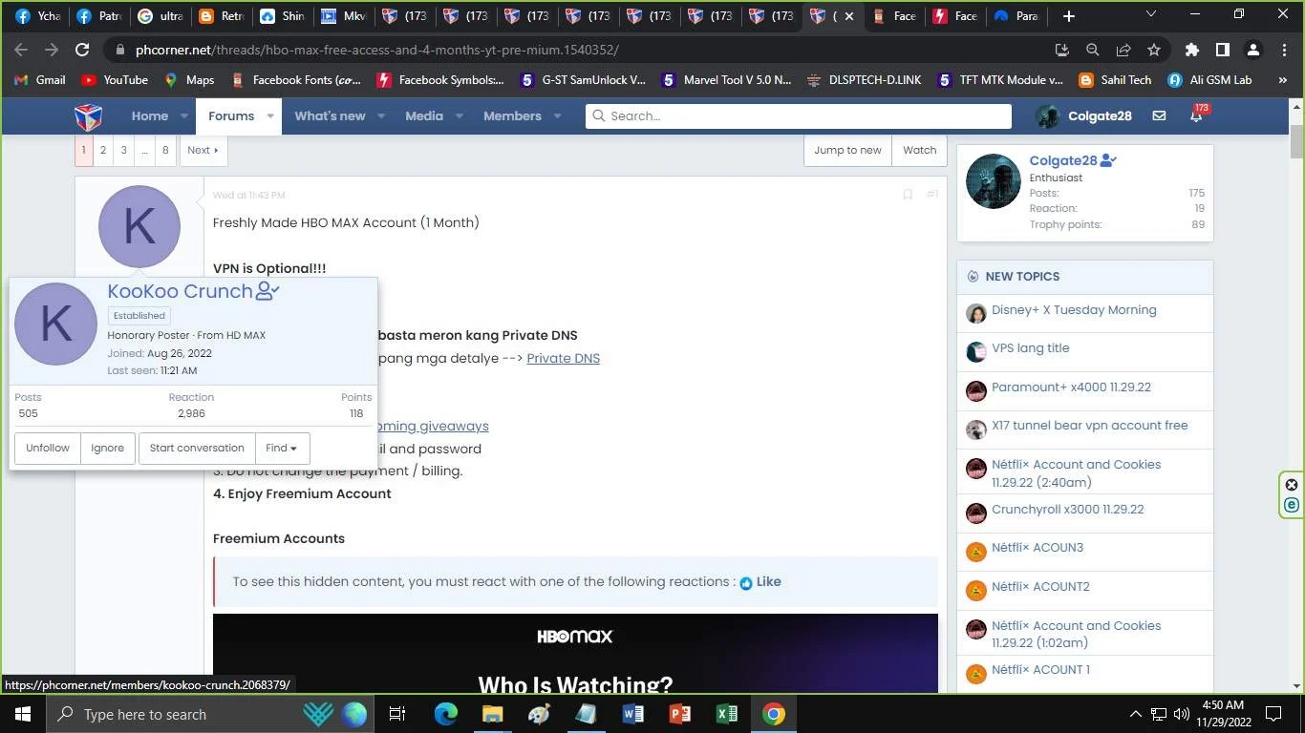The image size is (1305, 733).
Task: Open the X17 tunnel bear vpn topic
Action: pyautogui.click(x=1089, y=426)
